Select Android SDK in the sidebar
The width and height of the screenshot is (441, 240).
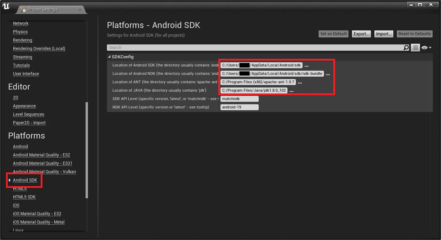coord(25,180)
